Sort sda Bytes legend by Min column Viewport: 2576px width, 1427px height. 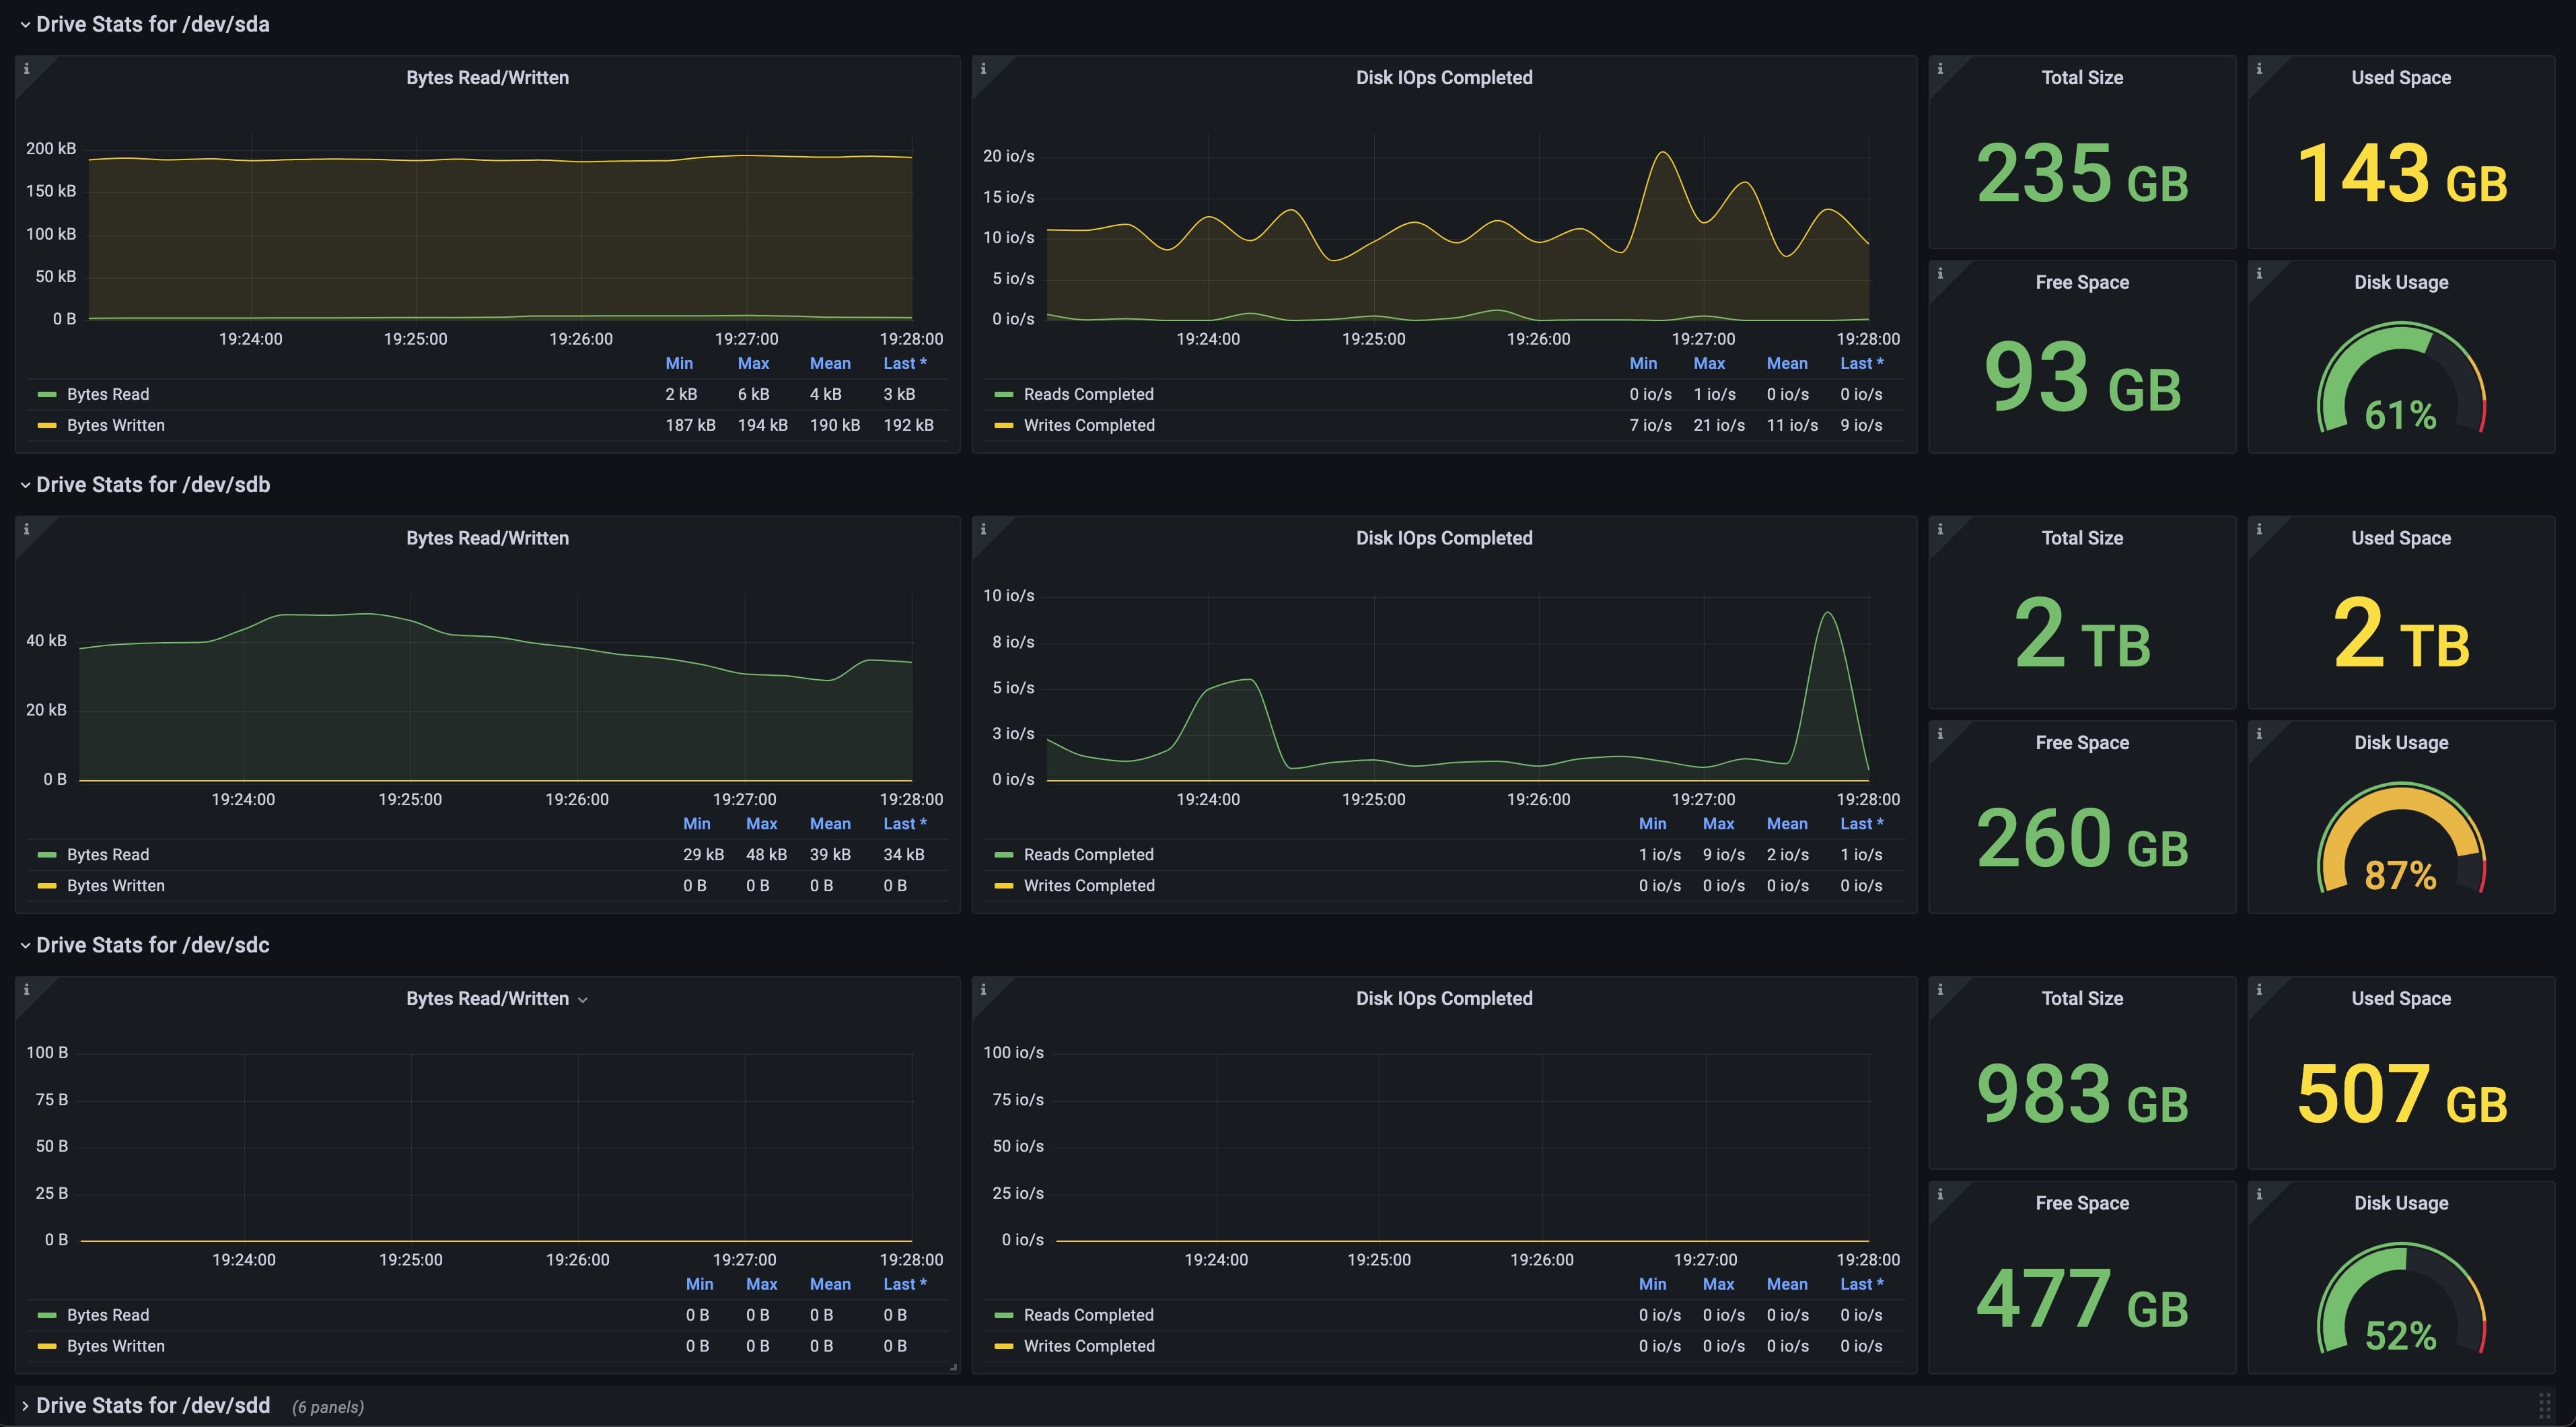[679, 363]
